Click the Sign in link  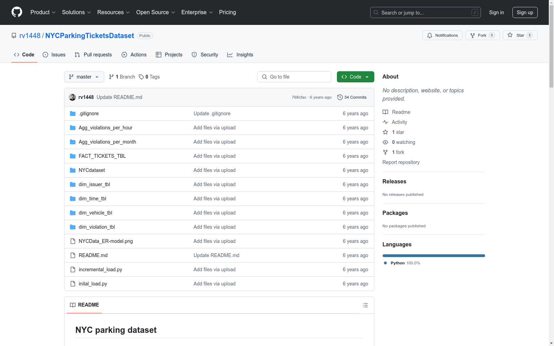tap(497, 12)
